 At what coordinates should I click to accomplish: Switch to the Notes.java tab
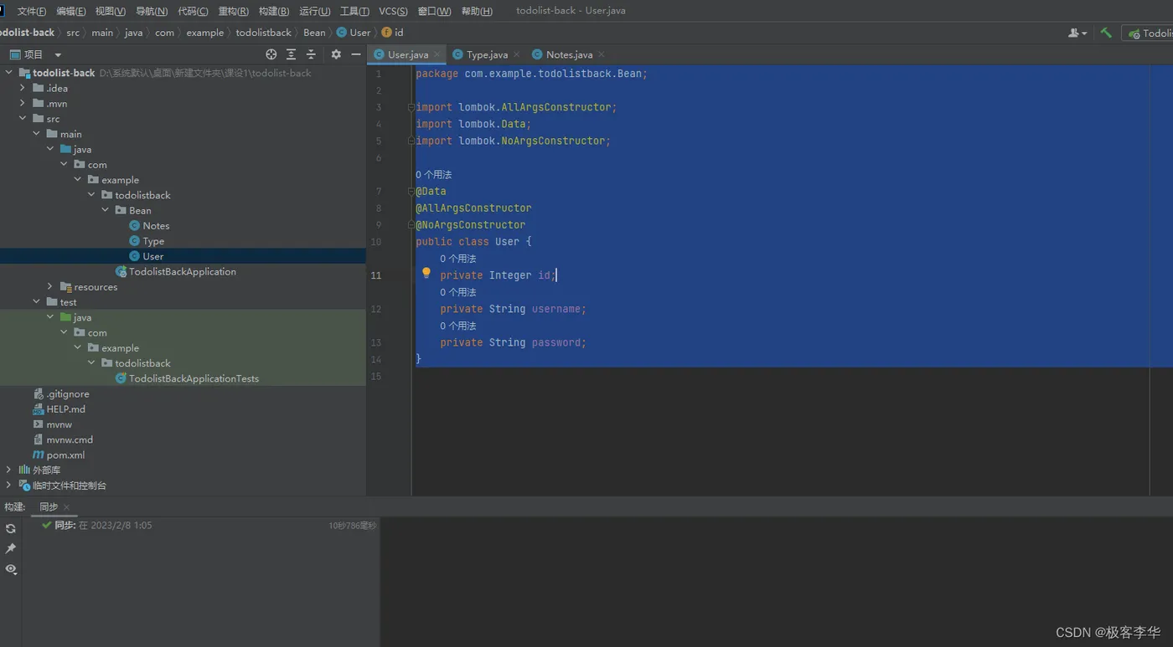568,54
